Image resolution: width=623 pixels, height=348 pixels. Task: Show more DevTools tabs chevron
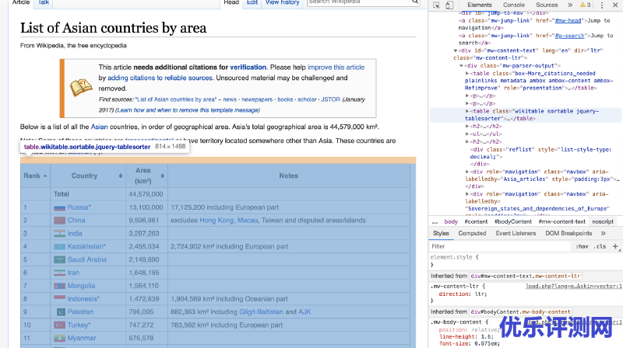(570, 5)
